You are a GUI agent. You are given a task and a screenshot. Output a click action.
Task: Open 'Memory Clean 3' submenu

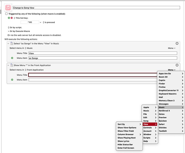(171, 101)
